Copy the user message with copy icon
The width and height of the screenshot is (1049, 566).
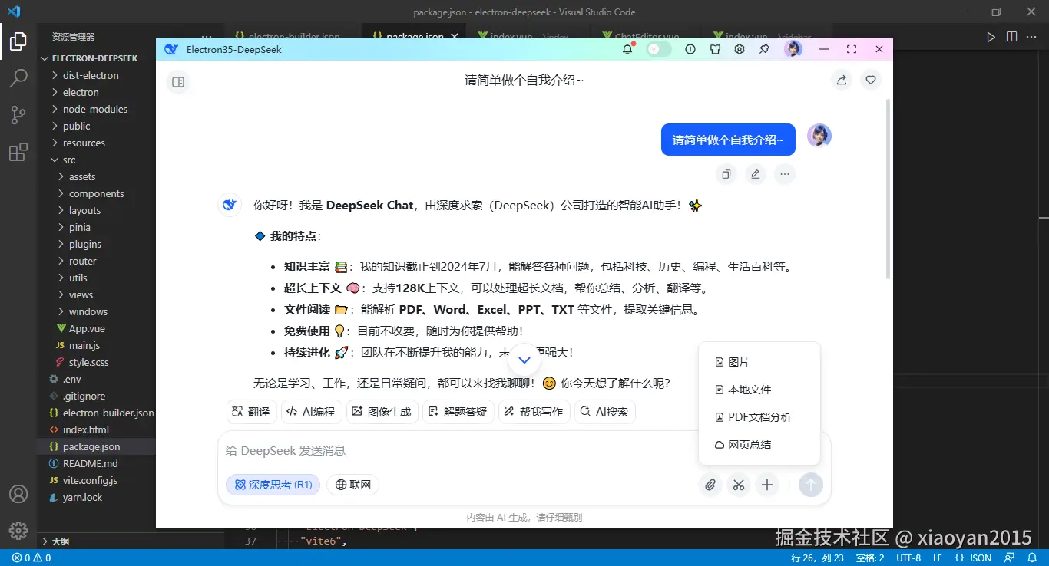726,174
